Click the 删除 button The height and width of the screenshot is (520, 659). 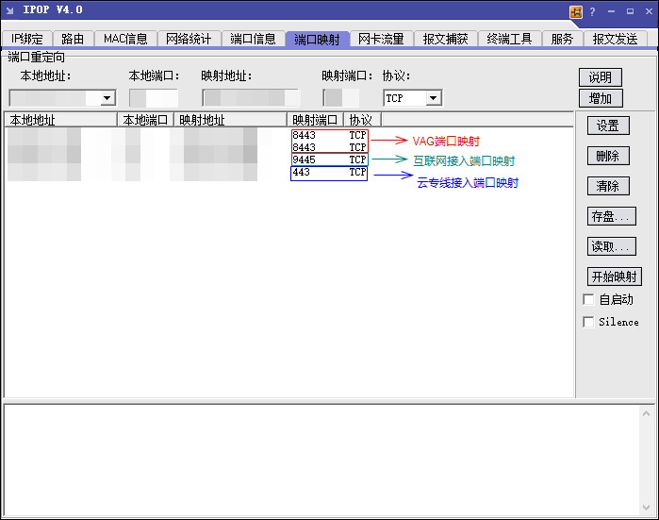608,156
